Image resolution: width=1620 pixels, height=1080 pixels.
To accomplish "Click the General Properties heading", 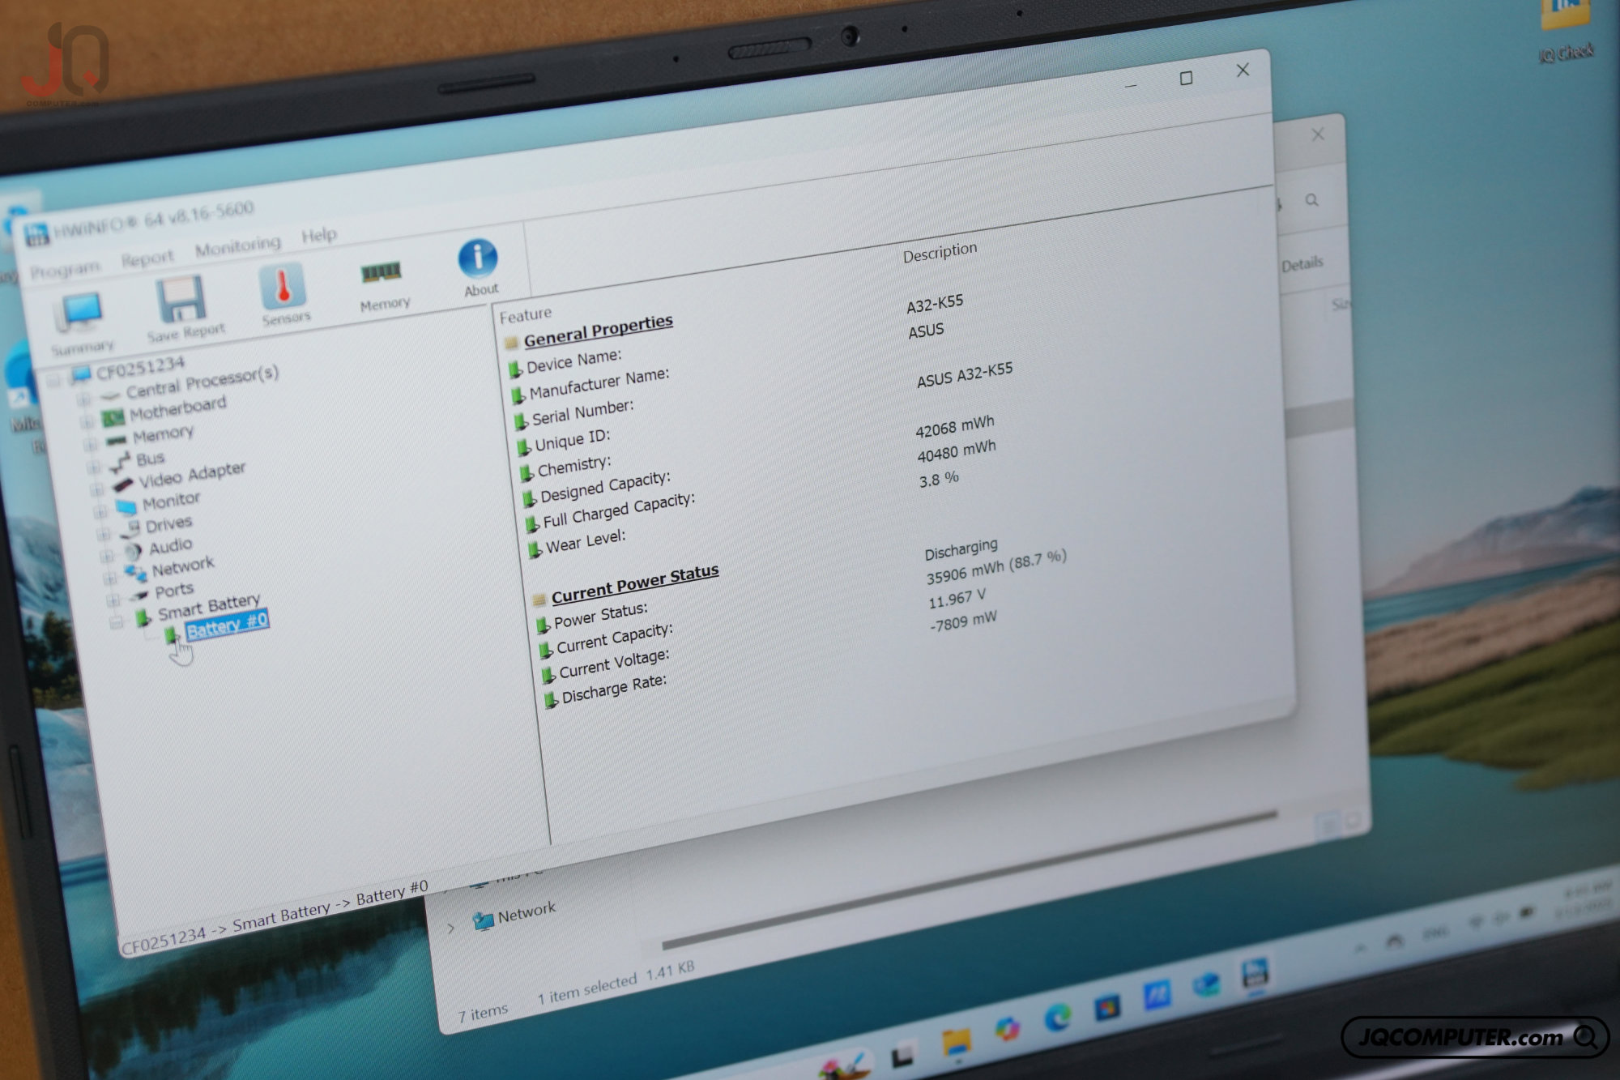I will coord(598,331).
